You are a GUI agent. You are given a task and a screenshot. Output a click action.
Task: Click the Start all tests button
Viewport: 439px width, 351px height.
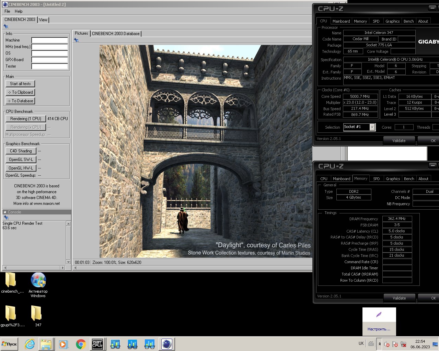point(20,84)
